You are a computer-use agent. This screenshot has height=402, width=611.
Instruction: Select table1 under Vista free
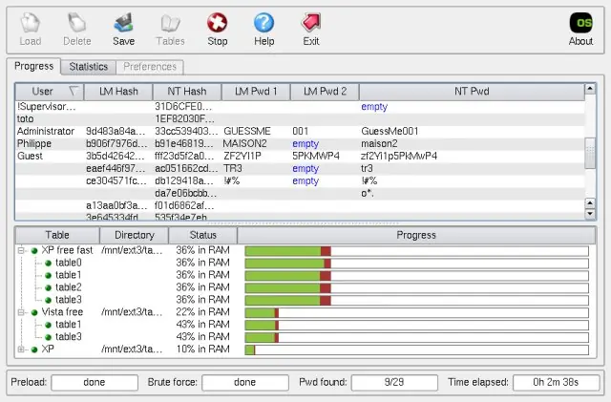[x=68, y=325]
